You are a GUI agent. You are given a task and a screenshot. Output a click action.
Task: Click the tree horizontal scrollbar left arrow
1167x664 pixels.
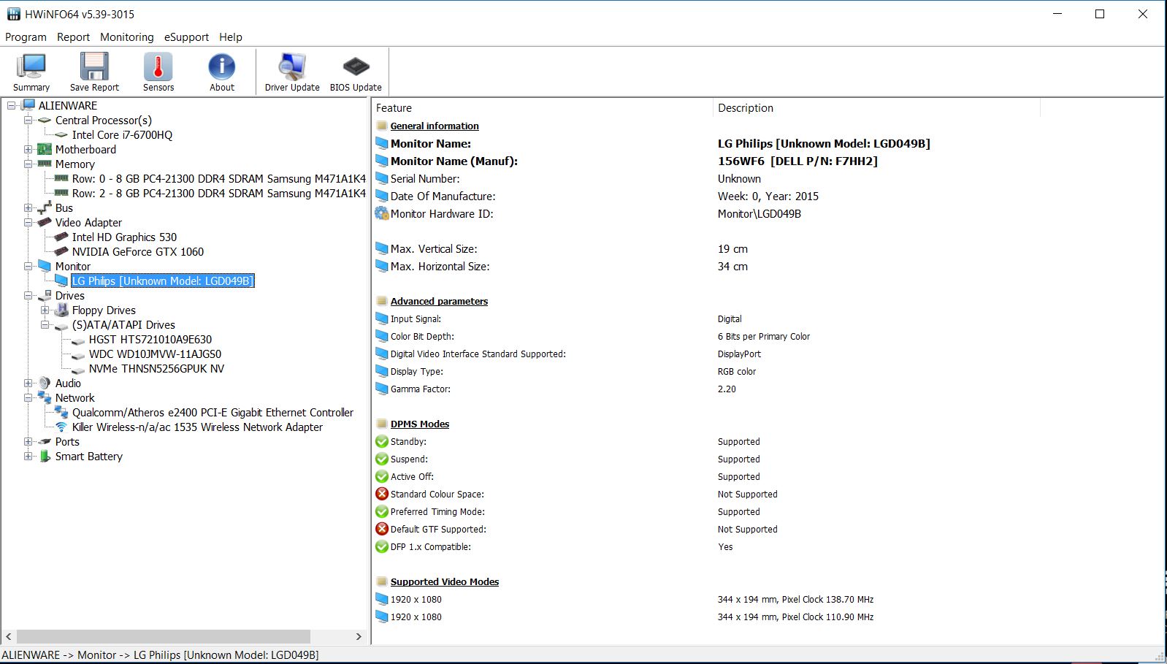pos(9,636)
